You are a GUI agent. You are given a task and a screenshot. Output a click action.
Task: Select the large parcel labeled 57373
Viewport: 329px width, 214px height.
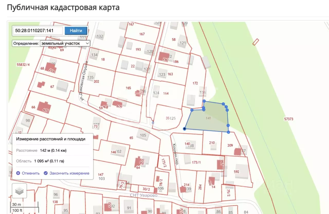pyautogui.click(x=289, y=119)
